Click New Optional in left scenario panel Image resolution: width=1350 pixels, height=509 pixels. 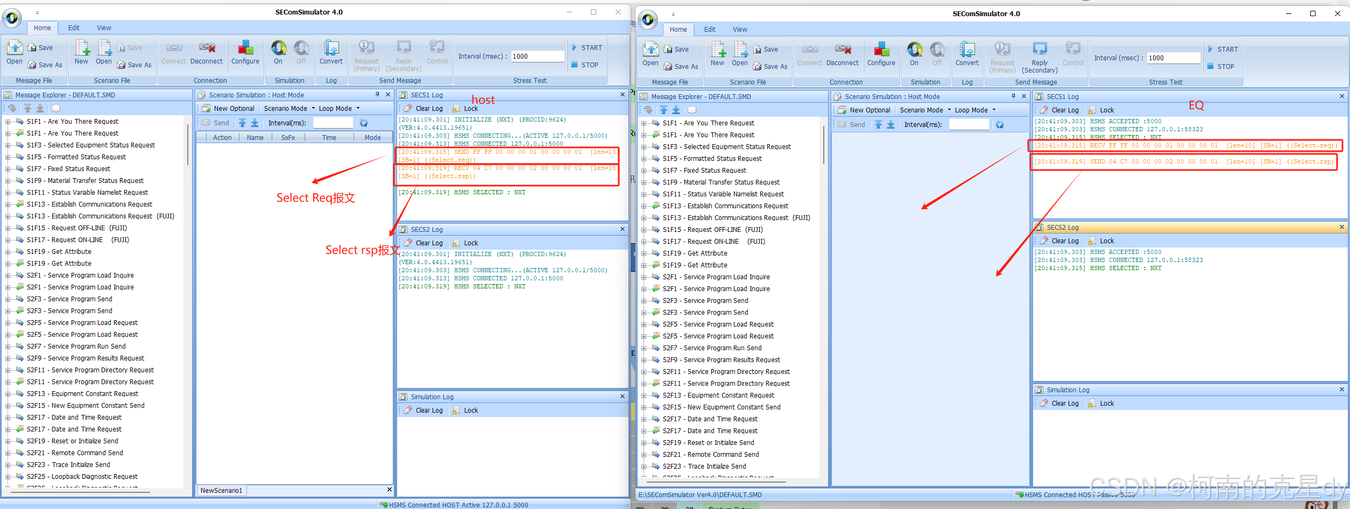coord(228,108)
